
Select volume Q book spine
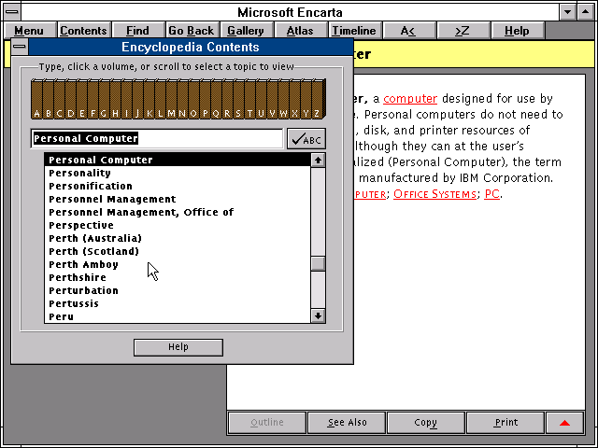pyautogui.click(x=216, y=100)
